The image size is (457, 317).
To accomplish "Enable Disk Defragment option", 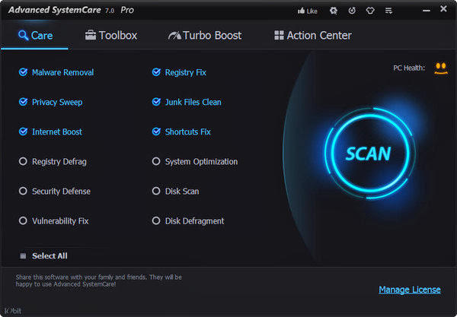I will [156, 220].
